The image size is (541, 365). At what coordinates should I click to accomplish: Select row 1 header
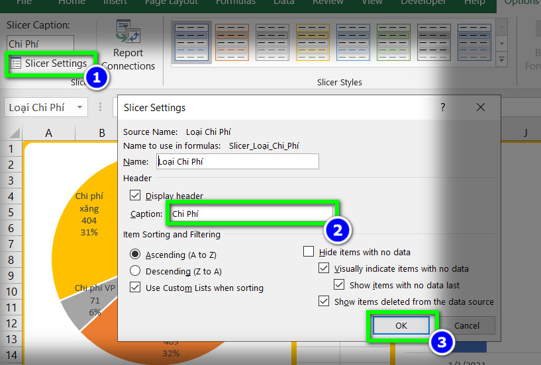point(11,149)
